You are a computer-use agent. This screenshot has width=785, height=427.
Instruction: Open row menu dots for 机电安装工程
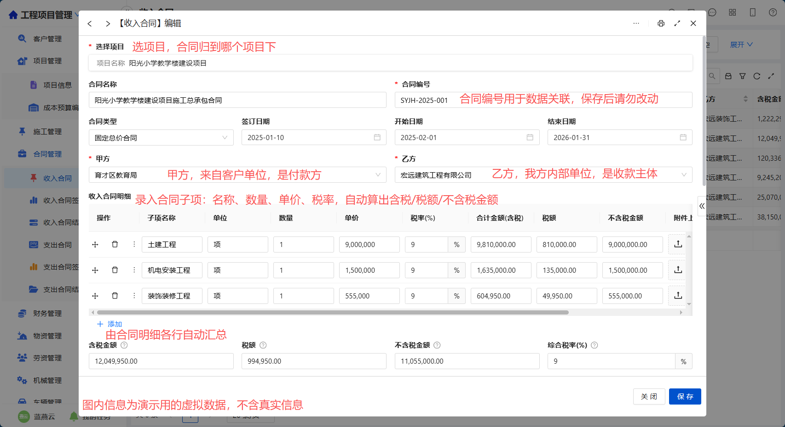134,270
